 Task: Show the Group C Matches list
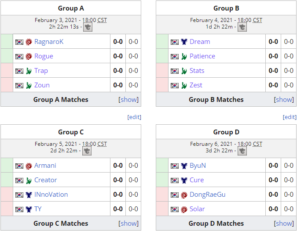128,224
